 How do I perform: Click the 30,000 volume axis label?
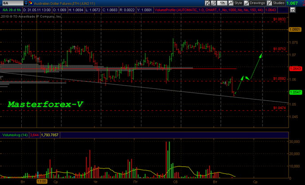coord(294,142)
